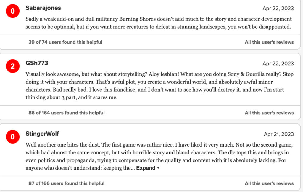View all of StingerWolf's reviews
The height and width of the screenshot is (192, 303).
pos(269,183)
